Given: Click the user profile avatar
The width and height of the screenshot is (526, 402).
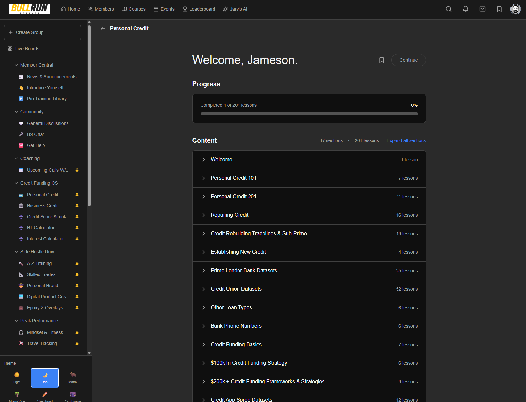Looking at the screenshot, I should 515,9.
